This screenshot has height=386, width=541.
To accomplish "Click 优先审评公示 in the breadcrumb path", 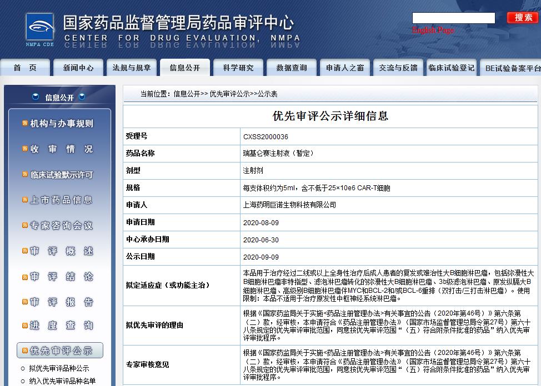I will pyautogui.click(x=229, y=94).
